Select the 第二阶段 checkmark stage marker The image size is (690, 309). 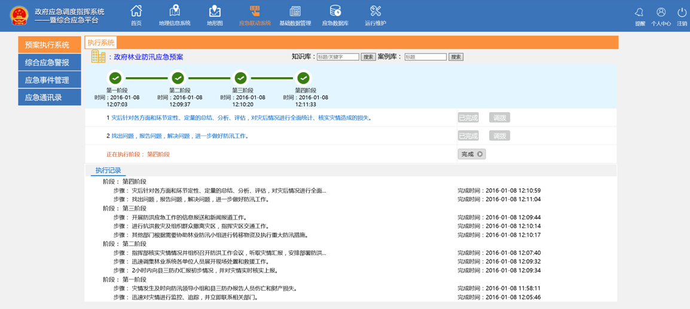tap(178, 78)
